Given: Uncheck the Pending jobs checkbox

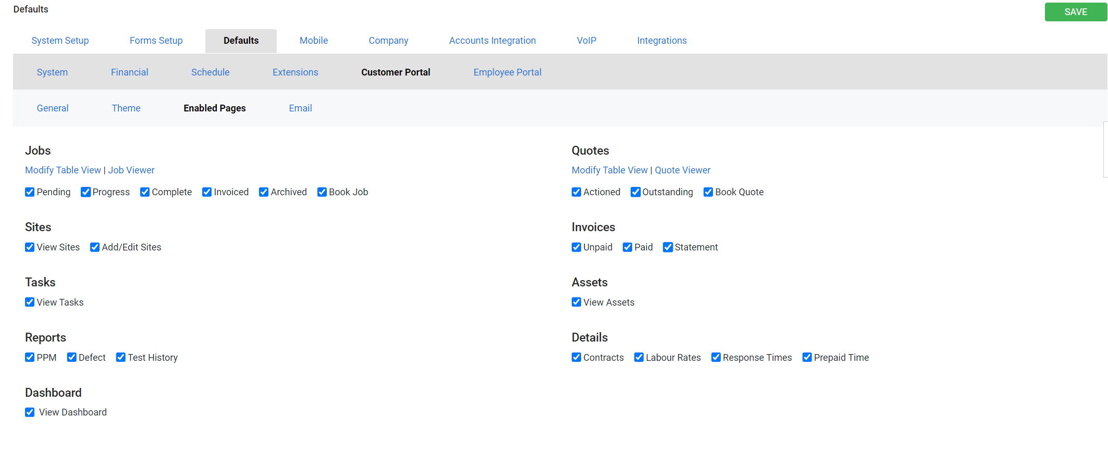Looking at the screenshot, I should (30, 192).
